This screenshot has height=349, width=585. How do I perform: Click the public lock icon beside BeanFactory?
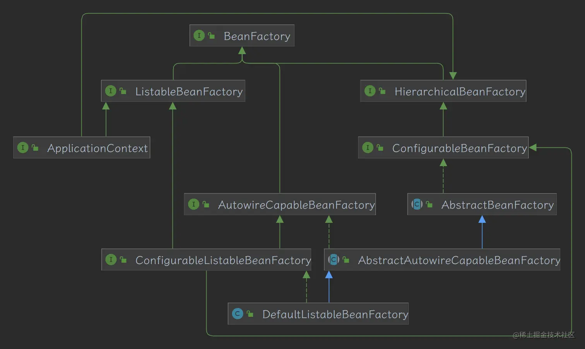tap(211, 36)
